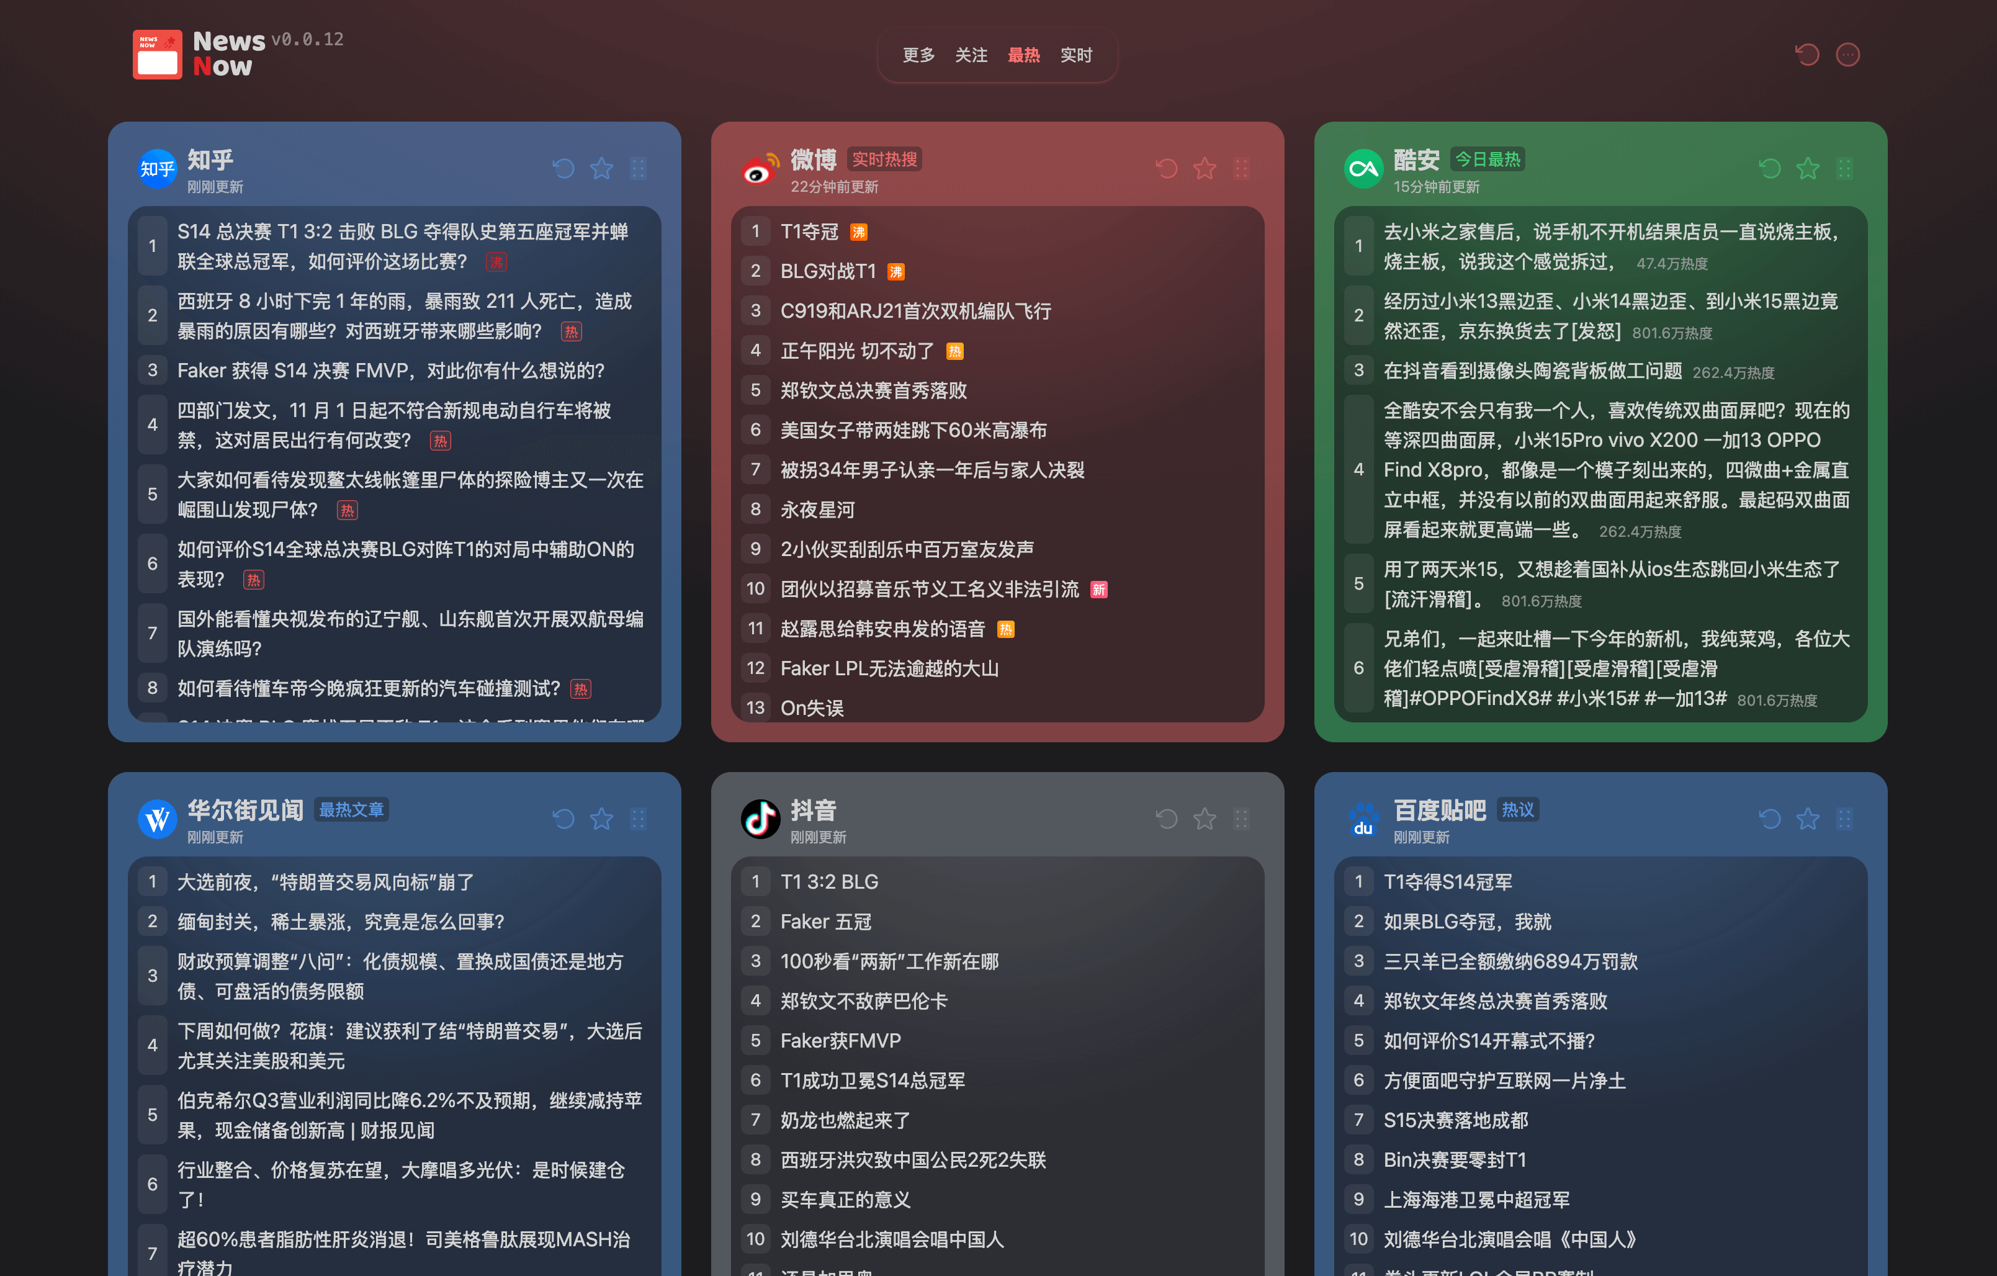Click the 百度贴吧 source logo
Viewport: 1997px width, 1276px height.
click(x=1363, y=819)
